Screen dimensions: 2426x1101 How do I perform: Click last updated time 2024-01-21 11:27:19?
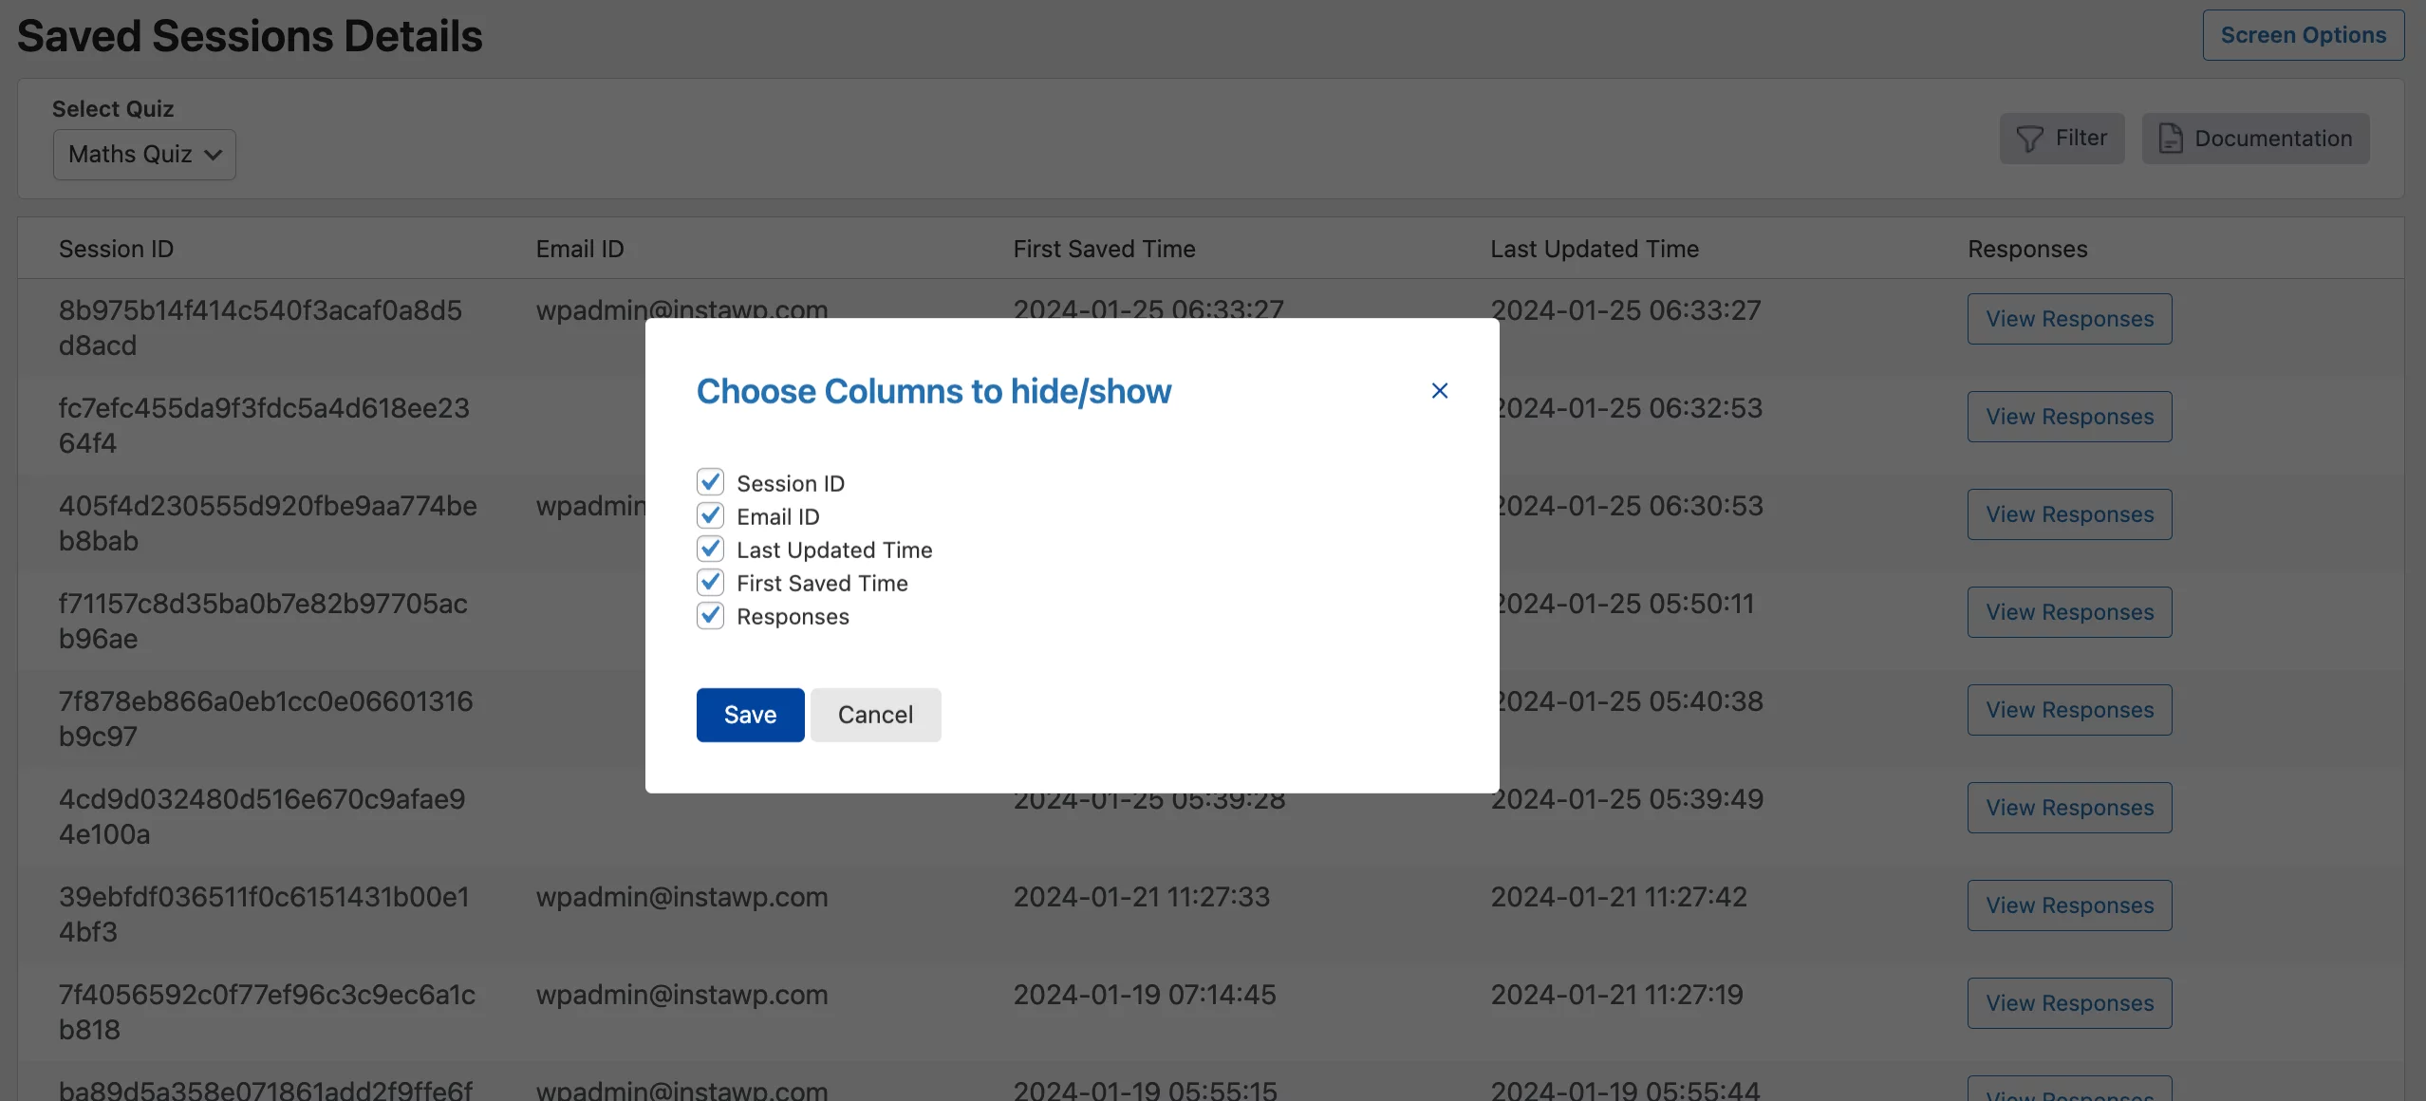coord(1616,995)
